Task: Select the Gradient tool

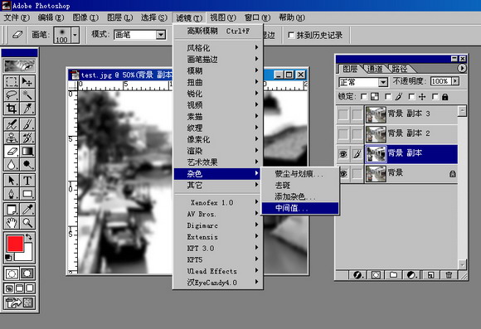Action: coord(27,151)
